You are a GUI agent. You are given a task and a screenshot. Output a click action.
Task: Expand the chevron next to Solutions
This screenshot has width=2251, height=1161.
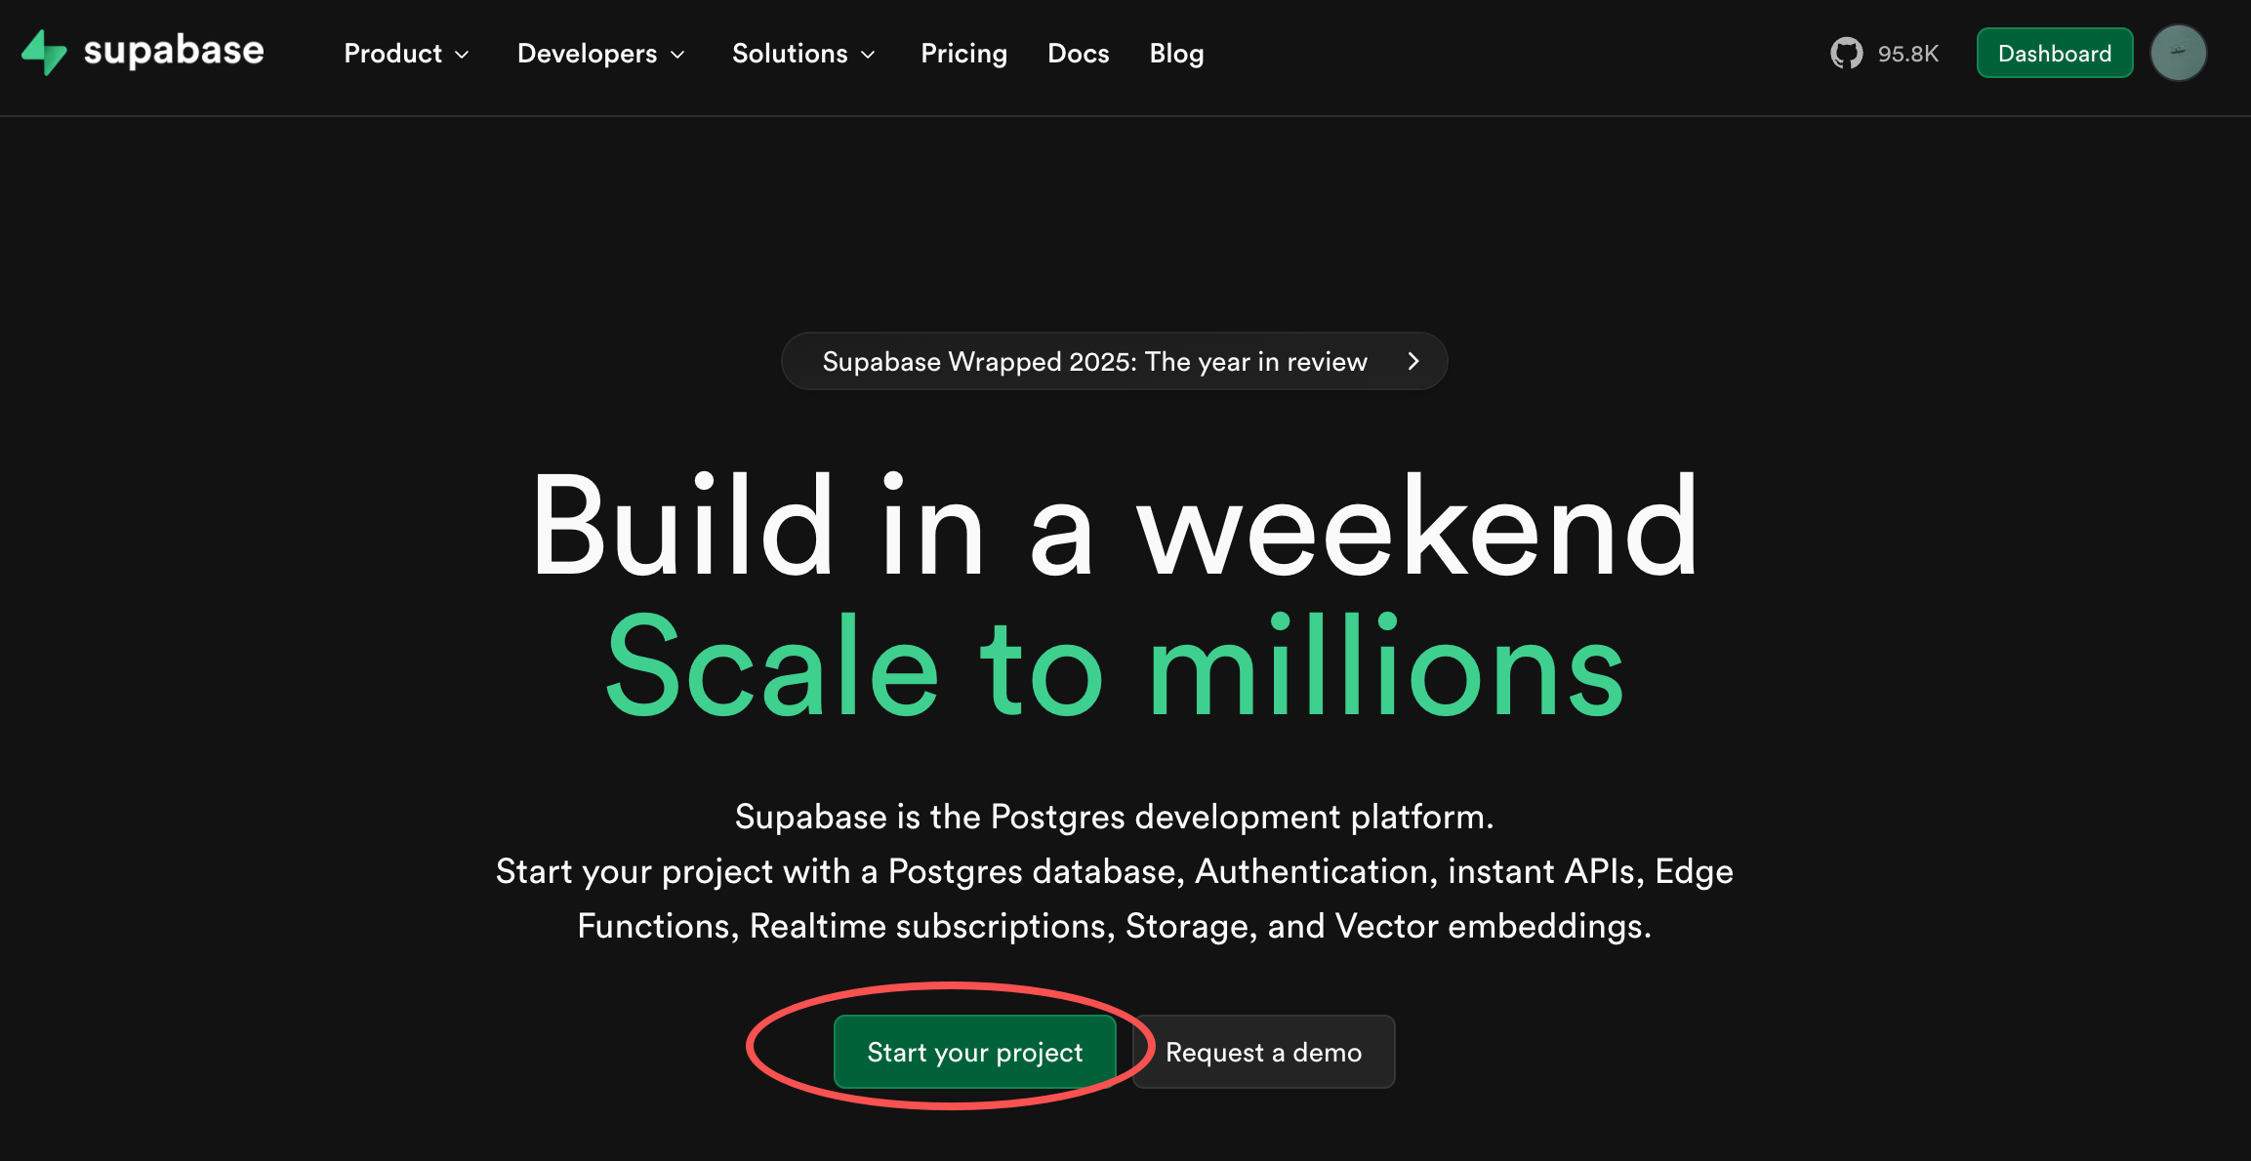pyautogui.click(x=868, y=55)
